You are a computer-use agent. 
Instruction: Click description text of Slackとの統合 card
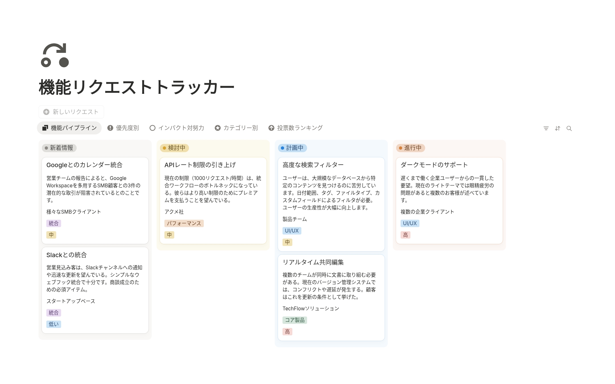[94, 278]
